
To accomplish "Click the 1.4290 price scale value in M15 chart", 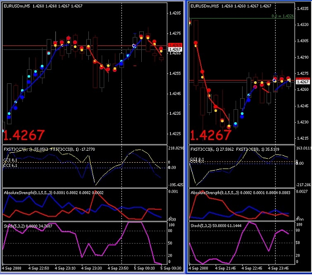I will click(303, 57).
